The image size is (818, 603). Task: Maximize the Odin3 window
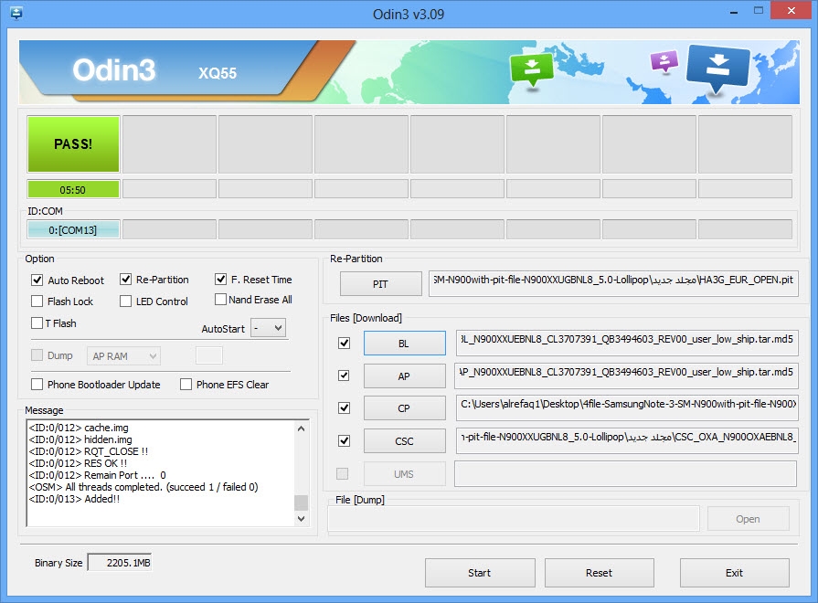click(759, 10)
